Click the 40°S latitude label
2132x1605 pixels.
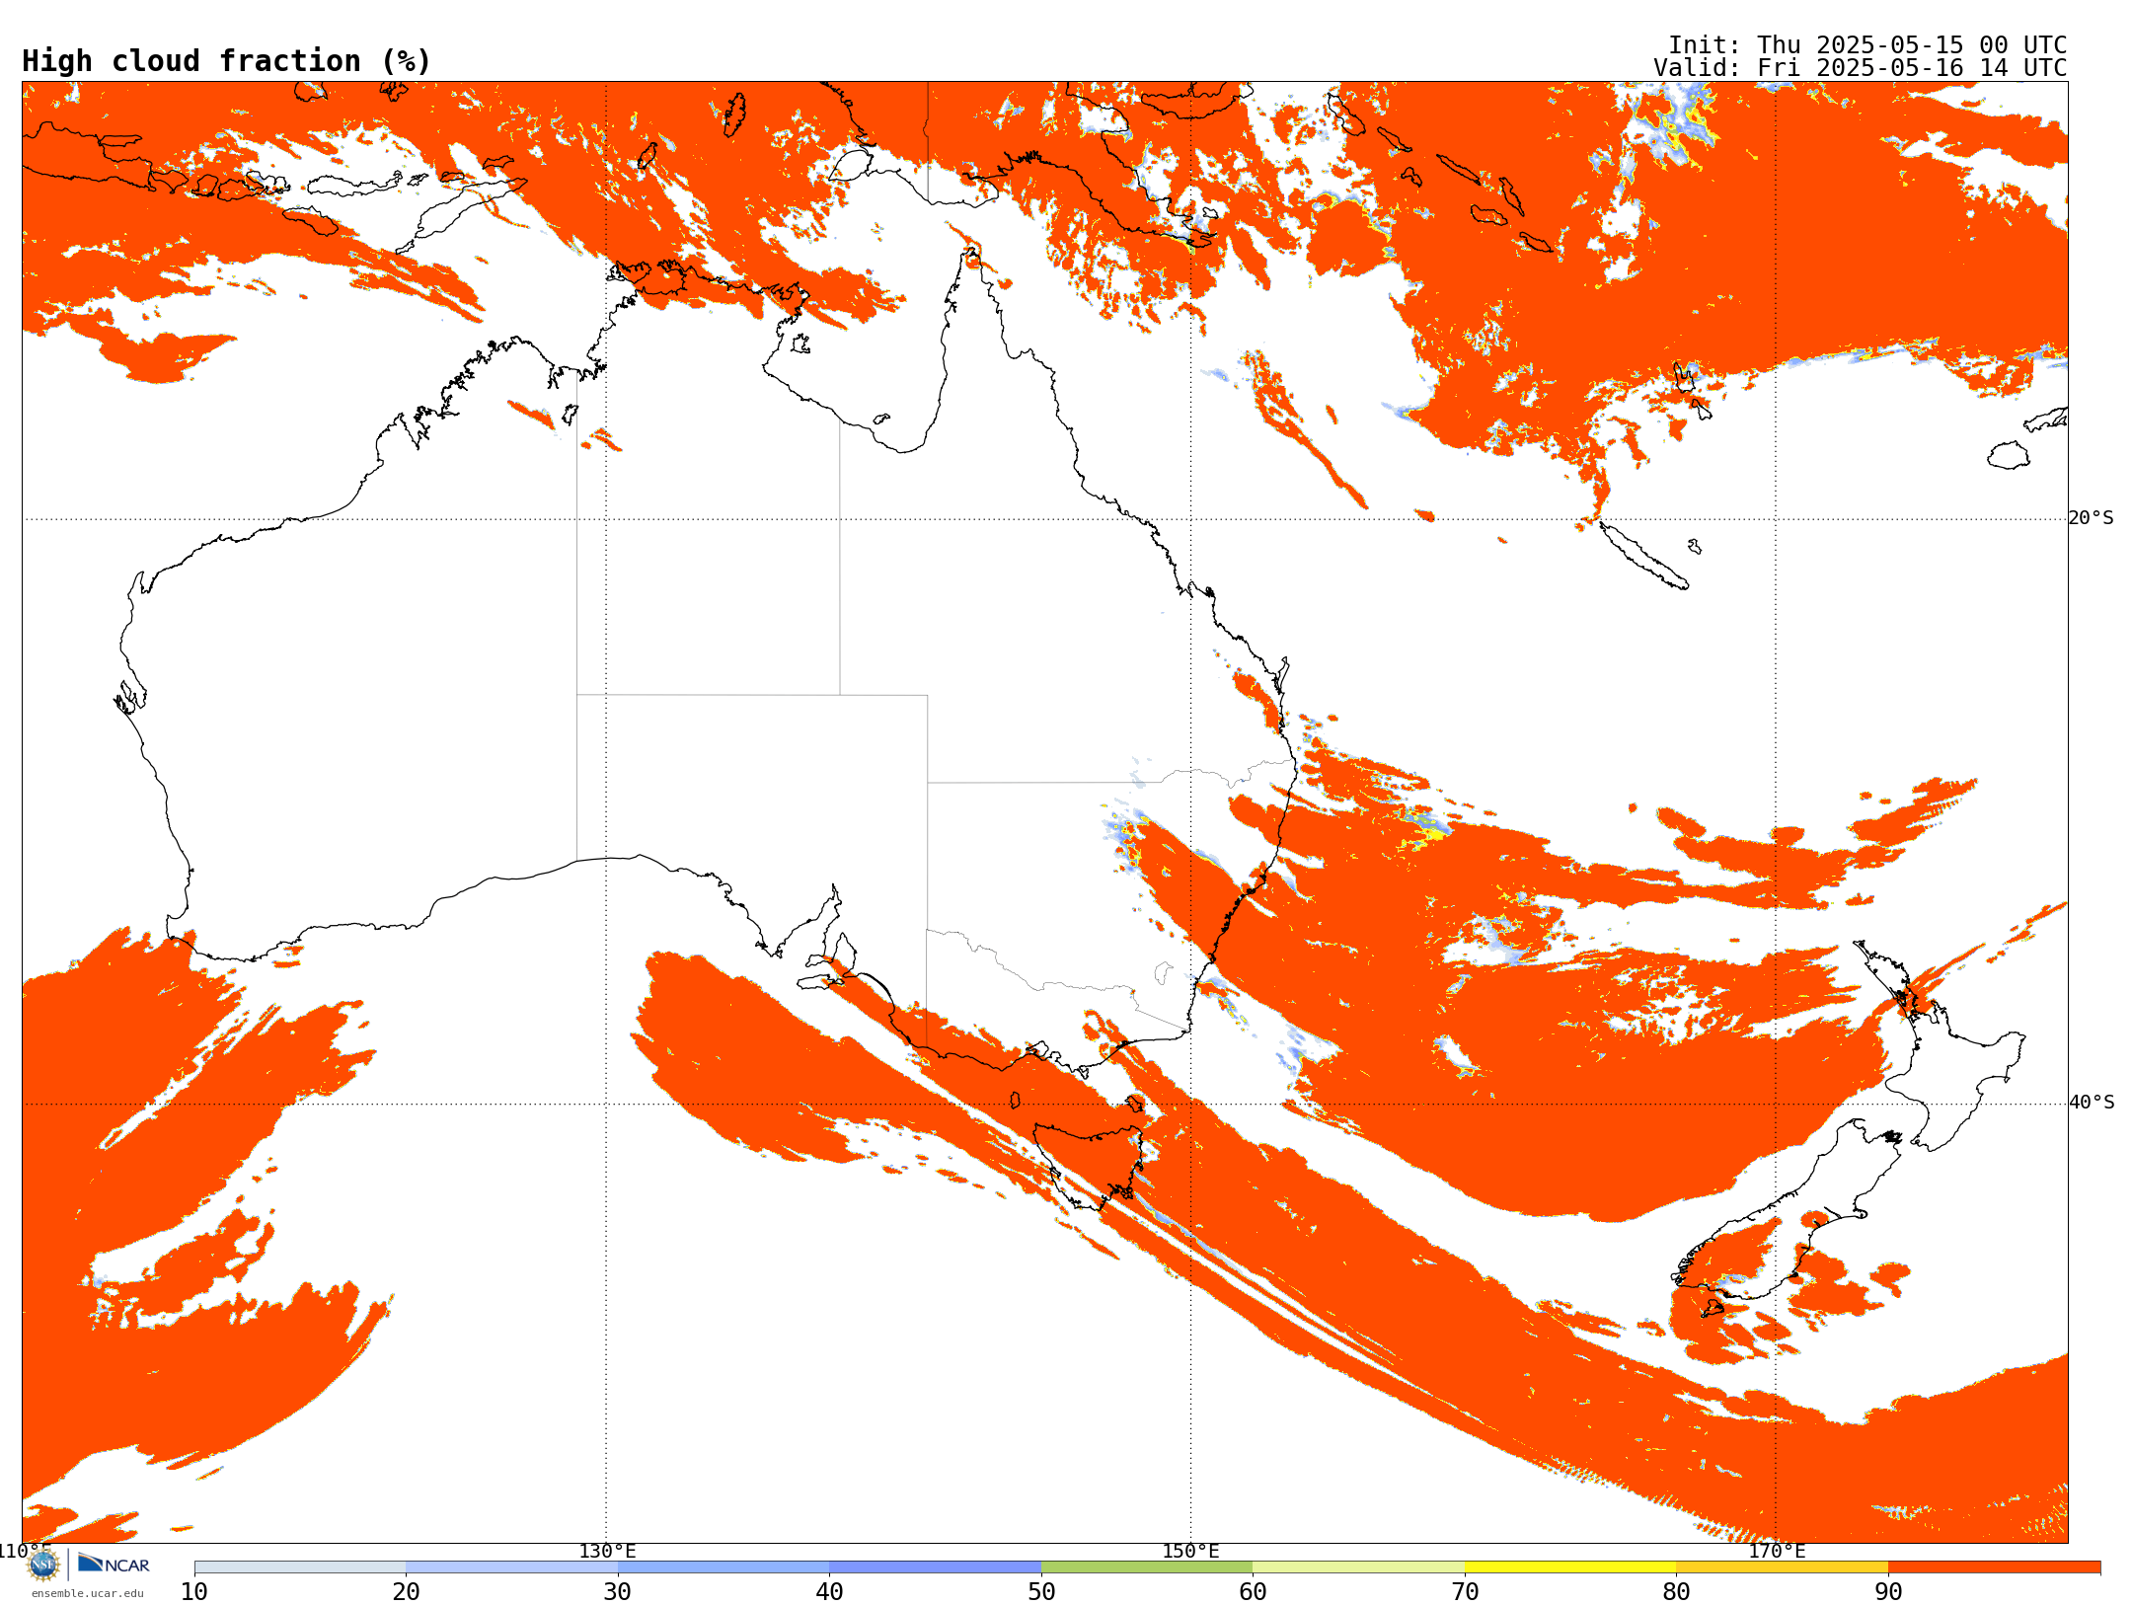pyautogui.click(x=2092, y=1103)
